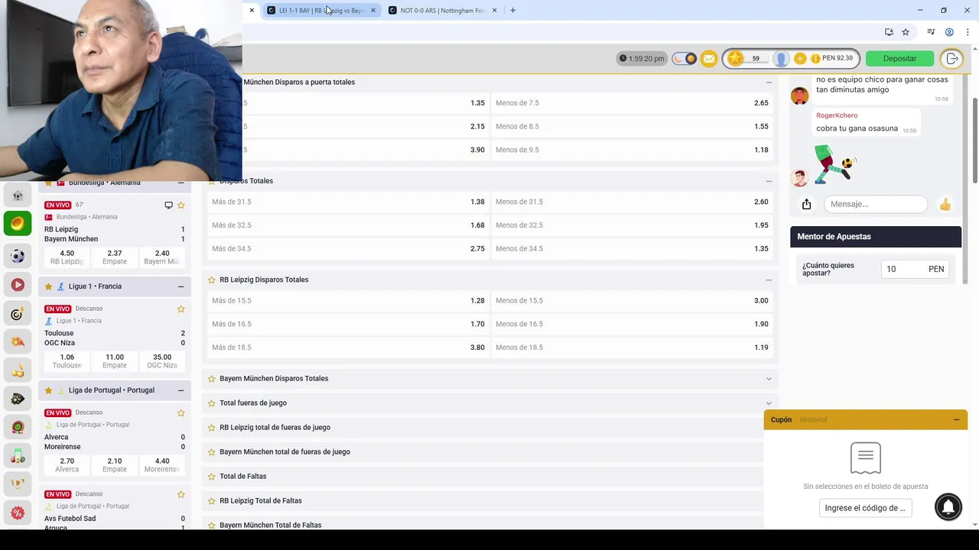Image resolution: width=979 pixels, height=550 pixels.
Task: Click the level 59 progress bar
Action: coord(756,59)
